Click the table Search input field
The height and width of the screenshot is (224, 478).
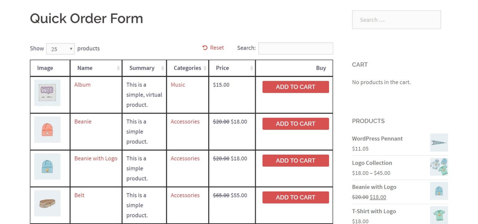point(295,48)
